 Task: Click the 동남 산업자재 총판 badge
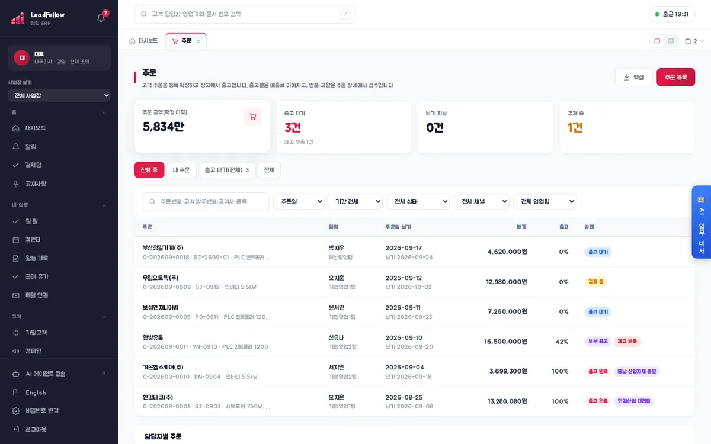[637, 371]
